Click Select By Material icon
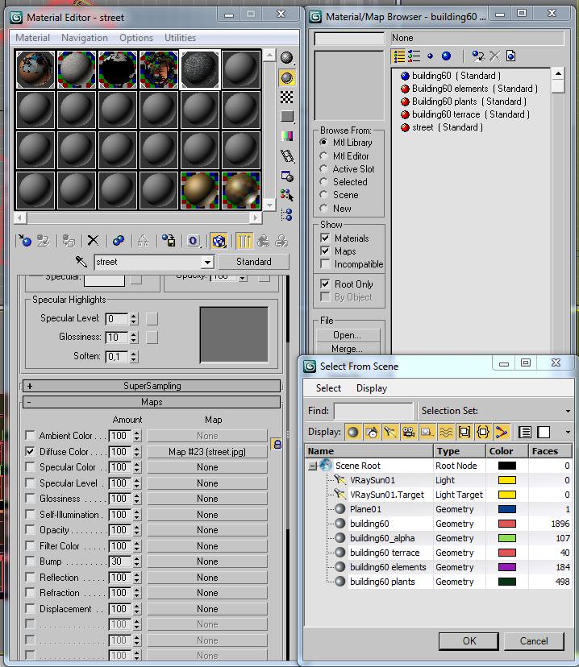The height and width of the screenshot is (667, 579). [287, 195]
